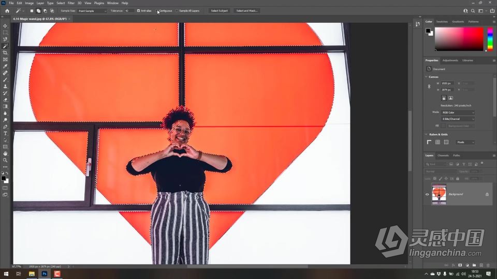Click the color picker field in Color panel
The image size is (497, 279).
point(459,39)
